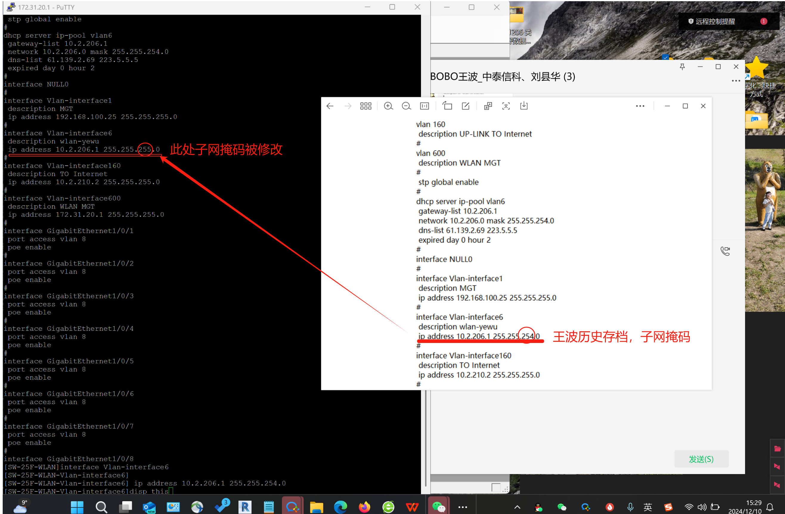Screen dimensions: 785x514
Task: Pin the WeChat chat window on top
Action: coord(682,67)
